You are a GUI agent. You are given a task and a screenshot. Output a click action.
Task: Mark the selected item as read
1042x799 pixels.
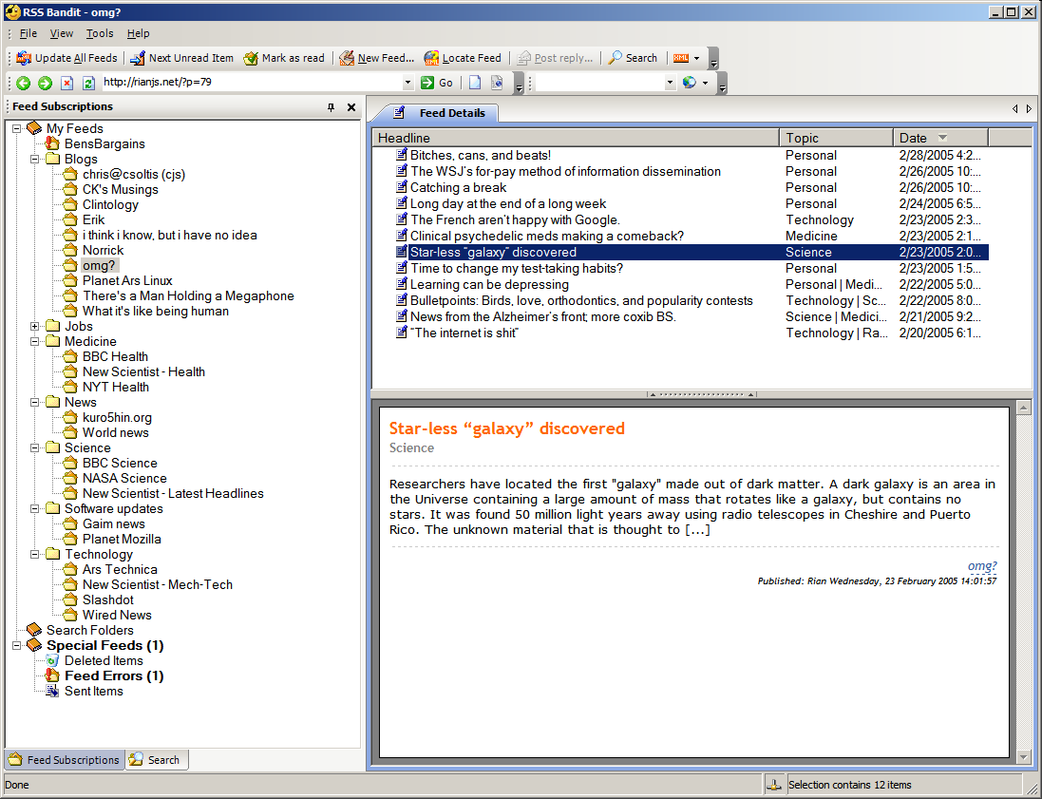tap(284, 58)
